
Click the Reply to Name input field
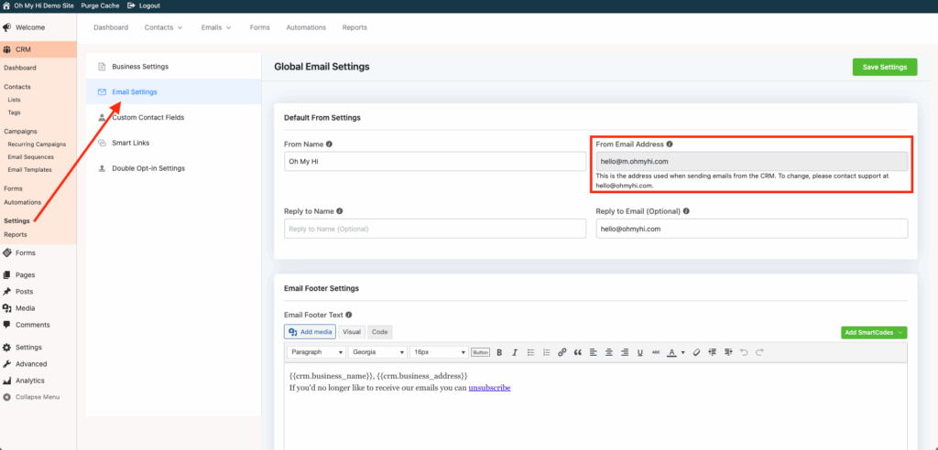[x=435, y=229]
